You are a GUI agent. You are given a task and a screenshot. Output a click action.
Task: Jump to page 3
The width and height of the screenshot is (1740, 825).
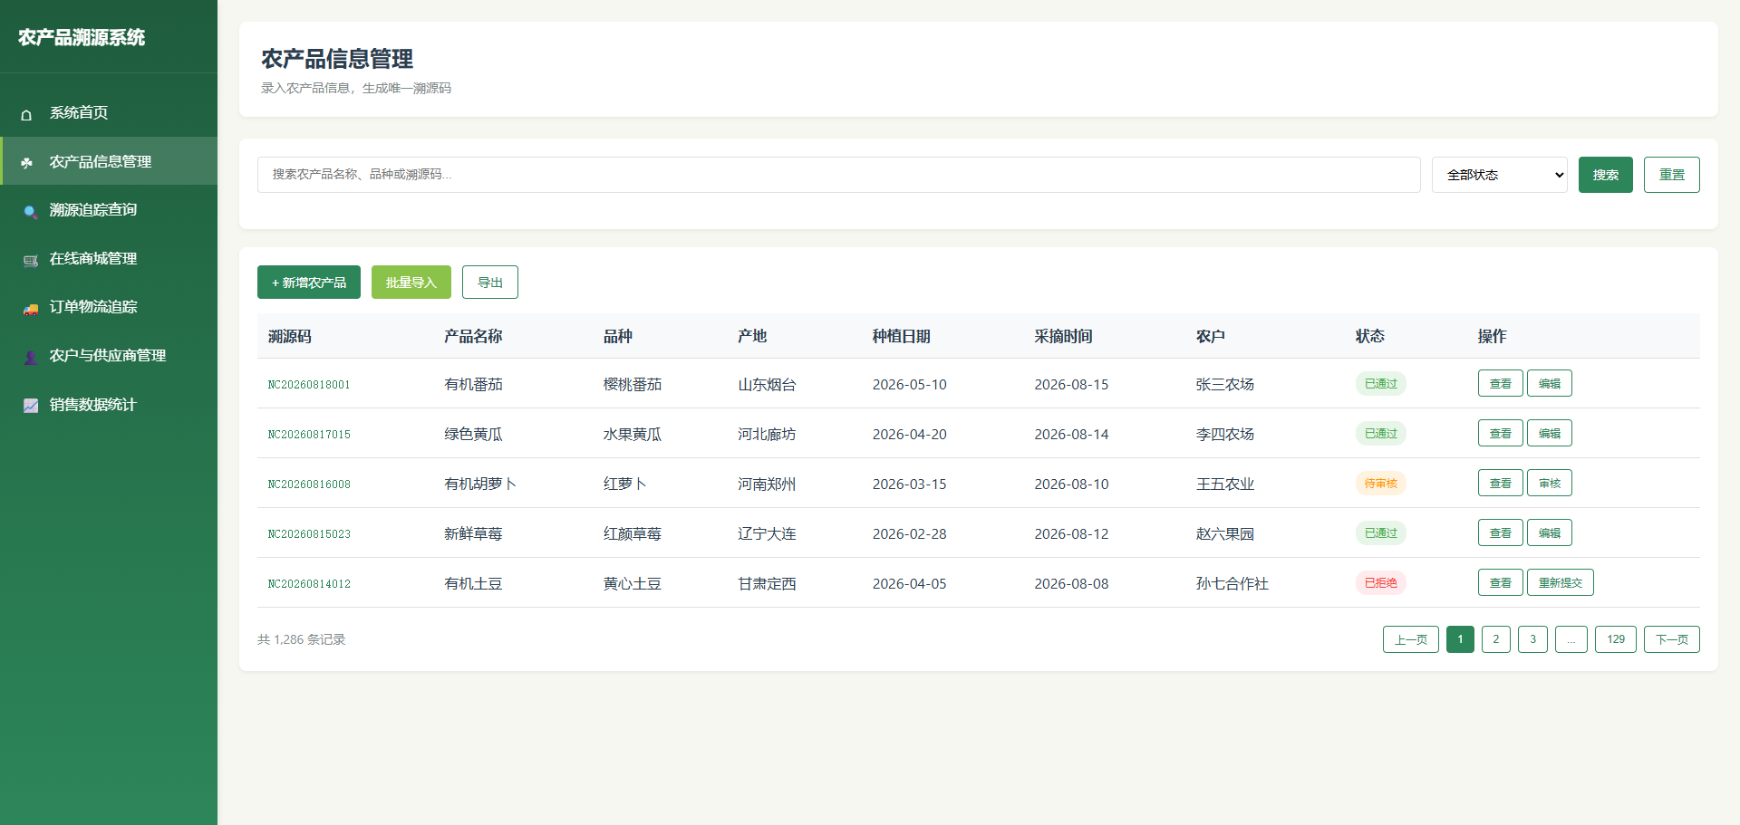pos(1533,639)
